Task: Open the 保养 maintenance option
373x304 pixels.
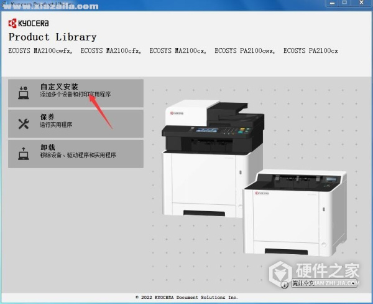Action: 76,123
